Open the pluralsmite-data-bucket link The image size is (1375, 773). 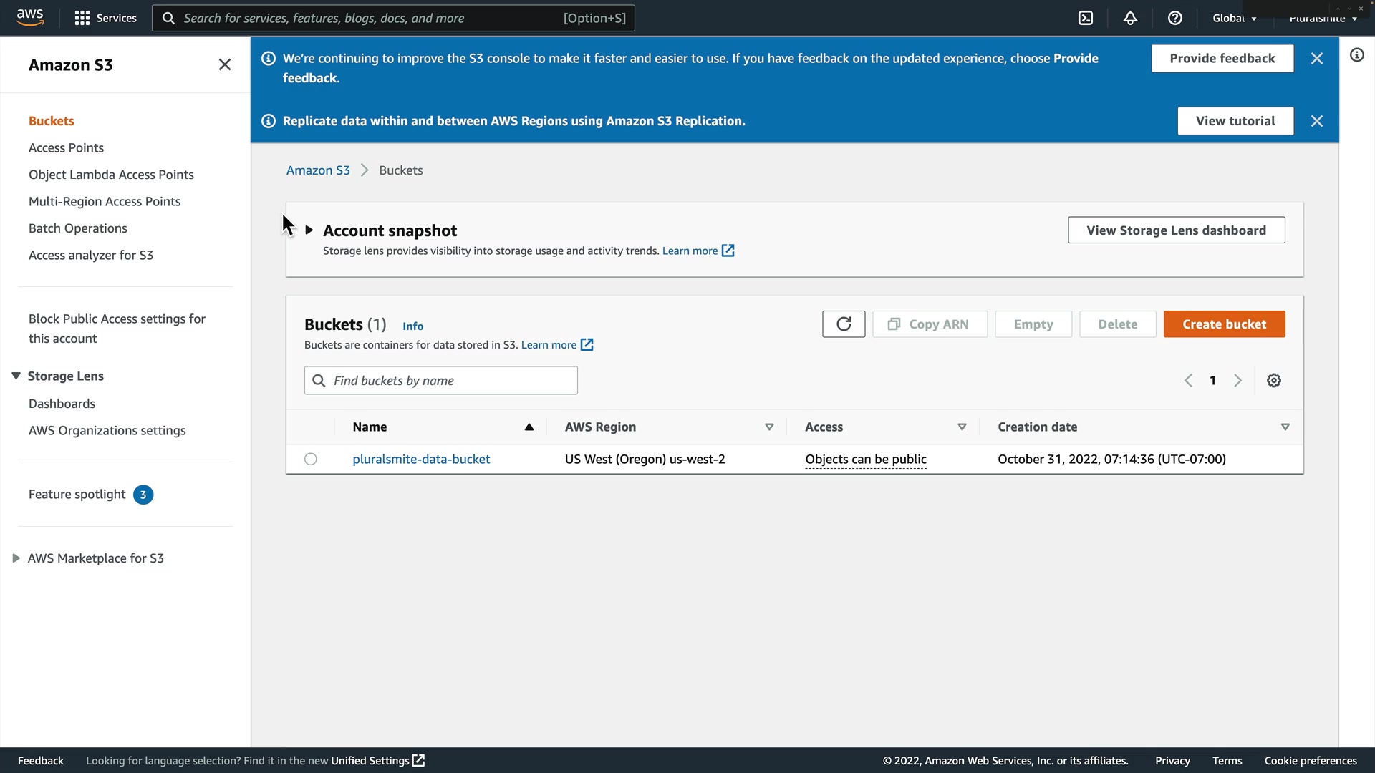point(421,460)
